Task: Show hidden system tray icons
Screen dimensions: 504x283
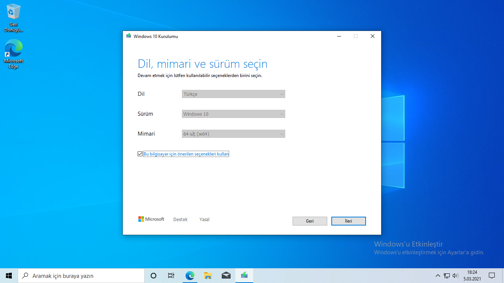Action: click(438, 276)
